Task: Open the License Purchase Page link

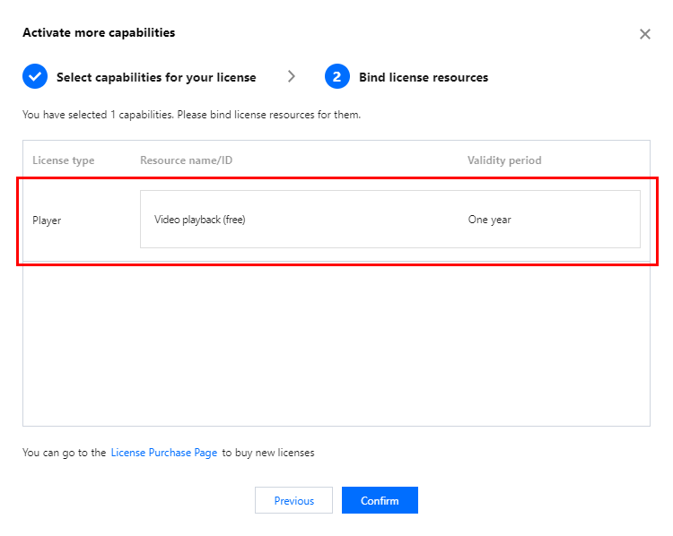Action: (x=164, y=453)
